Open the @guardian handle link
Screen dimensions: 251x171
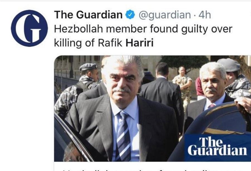(x=165, y=15)
